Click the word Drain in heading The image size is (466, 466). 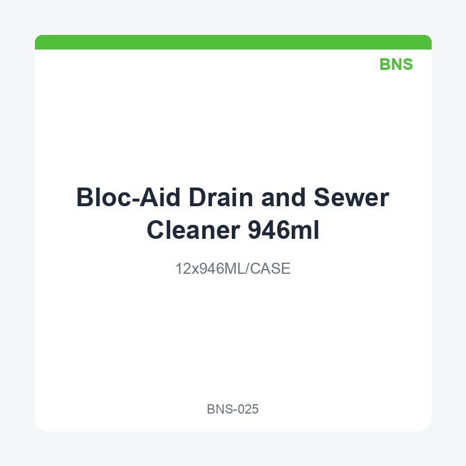[x=221, y=197]
